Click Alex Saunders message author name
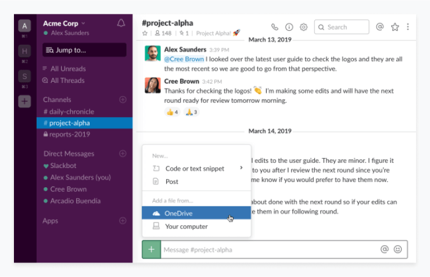 point(185,49)
